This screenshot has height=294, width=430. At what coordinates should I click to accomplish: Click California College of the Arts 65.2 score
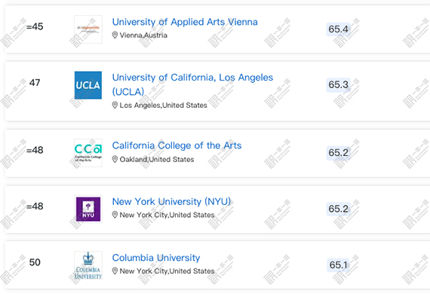click(x=339, y=152)
